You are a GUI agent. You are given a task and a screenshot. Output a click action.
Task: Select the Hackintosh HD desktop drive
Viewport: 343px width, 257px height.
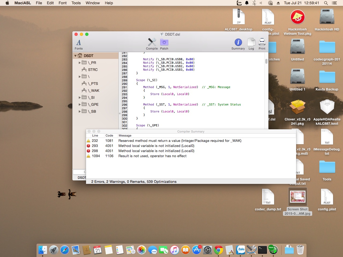point(327,20)
